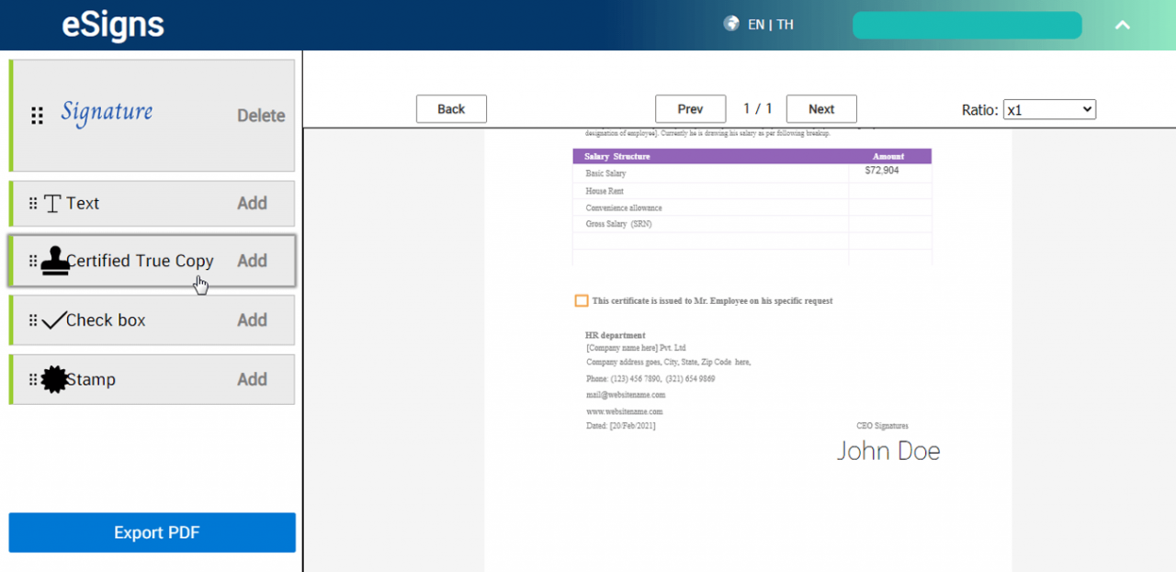Switch the interface language to TH

[785, 25]
